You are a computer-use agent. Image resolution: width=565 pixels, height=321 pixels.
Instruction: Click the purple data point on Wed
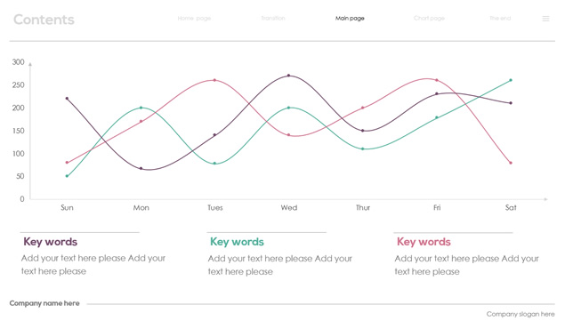click(288, 76)
